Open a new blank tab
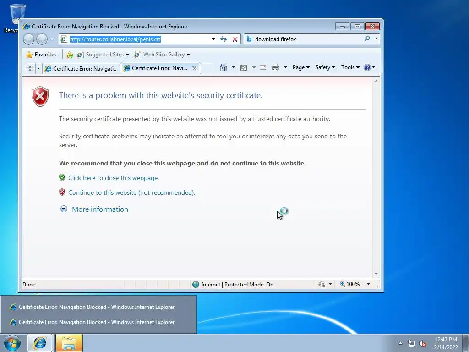This screenshot has height=352, width=469. (x=207, y=69)
